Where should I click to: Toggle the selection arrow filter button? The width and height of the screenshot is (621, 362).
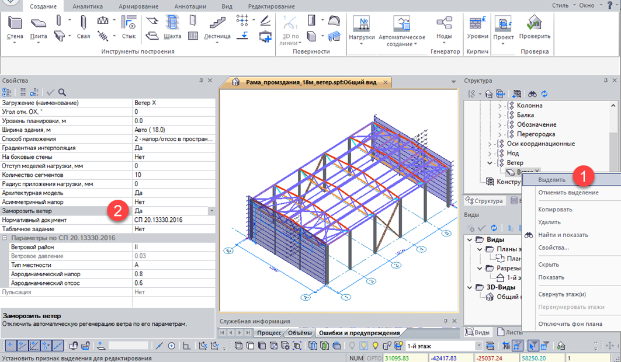(x=533, y=346)
